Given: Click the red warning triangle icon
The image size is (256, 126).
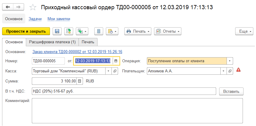Looking at the screenshot, I should coord(238,70).
